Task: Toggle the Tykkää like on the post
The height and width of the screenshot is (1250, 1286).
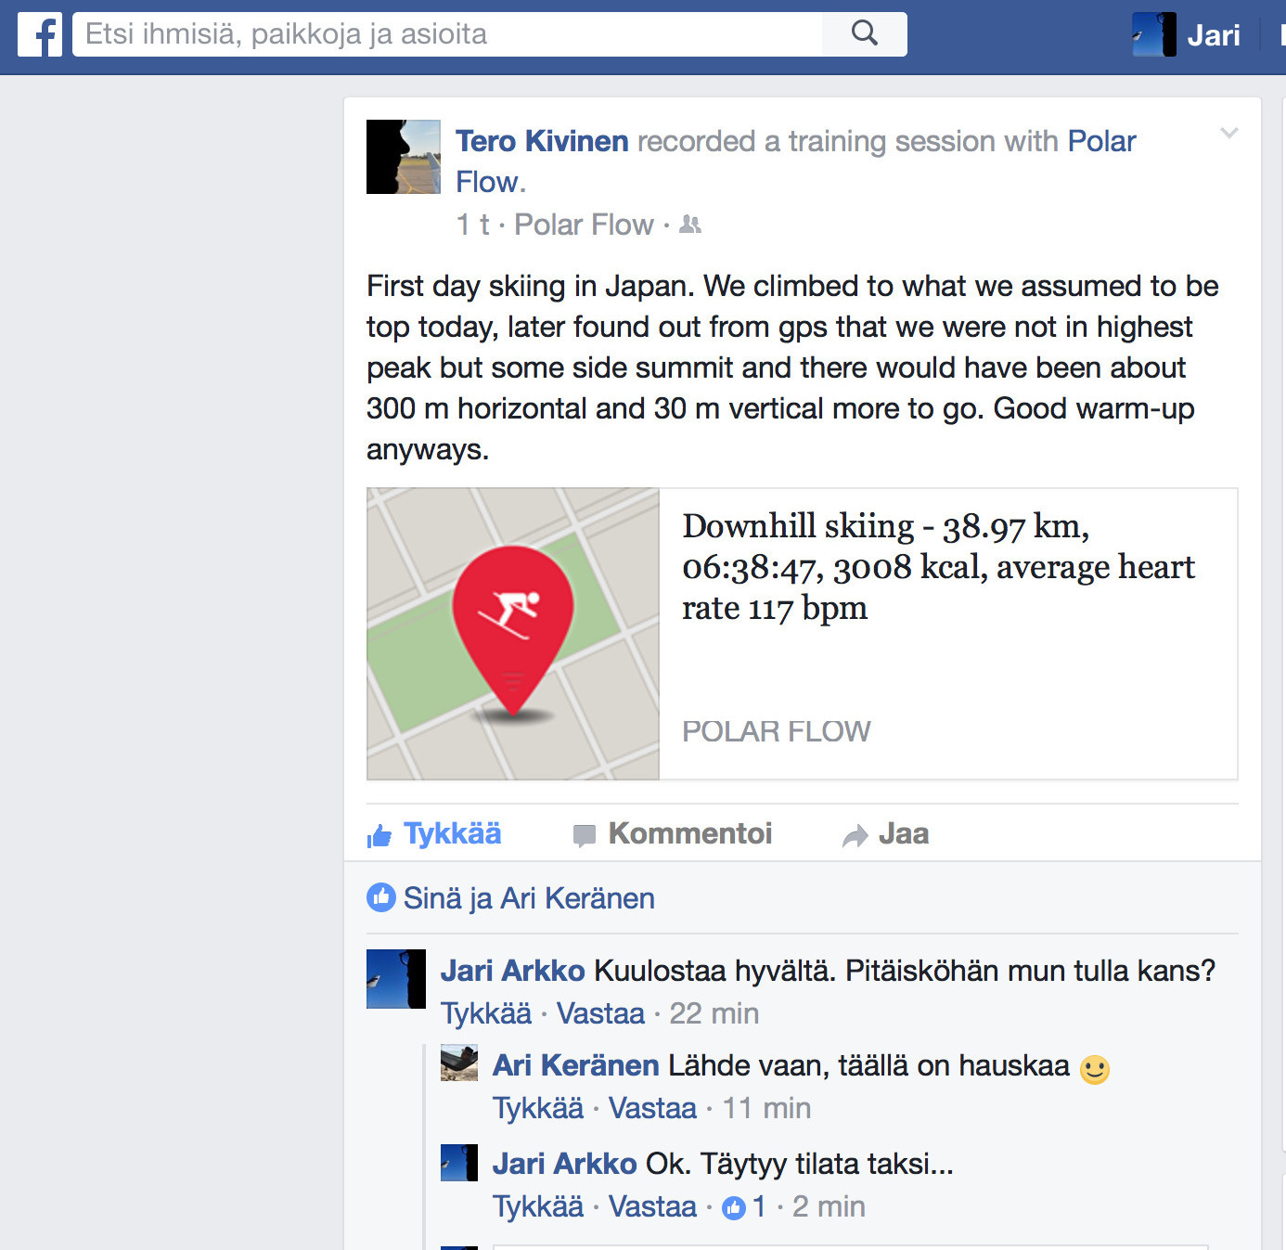Action: [433, 834]
